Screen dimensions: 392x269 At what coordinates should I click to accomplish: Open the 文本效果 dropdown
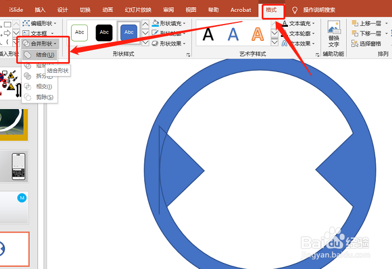298,44
